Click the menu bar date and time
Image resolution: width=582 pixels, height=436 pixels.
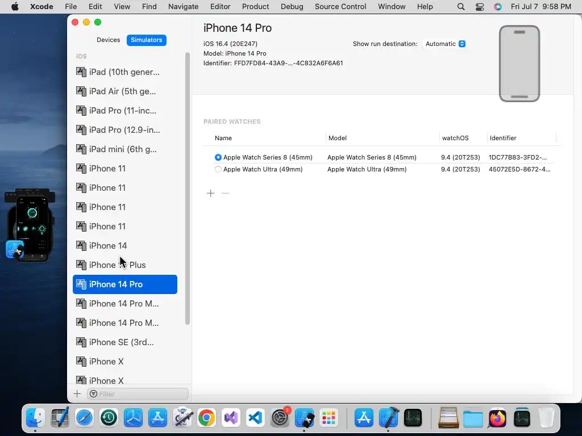541,7
